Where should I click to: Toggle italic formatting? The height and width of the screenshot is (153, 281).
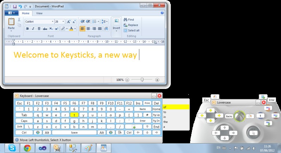click(33, 29)
